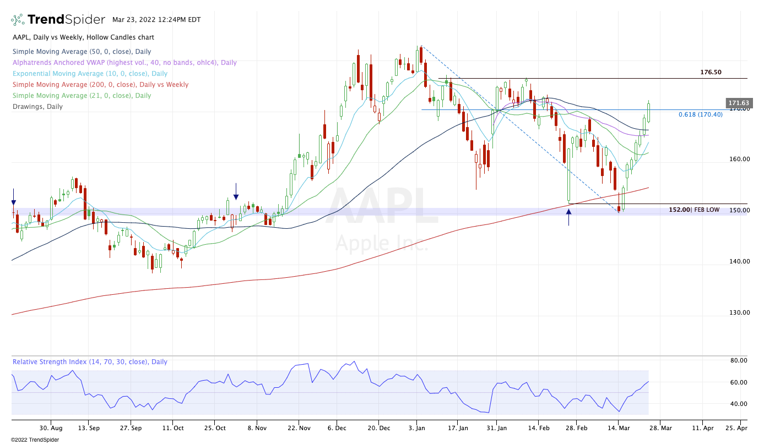This screenshot has height=445, width=764.
Task: Select the Exponential Moving Average (10) legend entry
Action: point(90,74)
